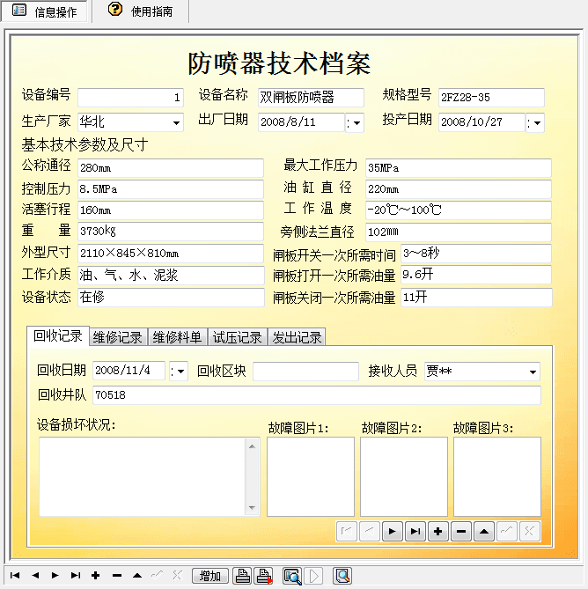Click the print preview magnifier icon
The width and height of the screenshot is (588, 589).
click(x=292, y=577)
